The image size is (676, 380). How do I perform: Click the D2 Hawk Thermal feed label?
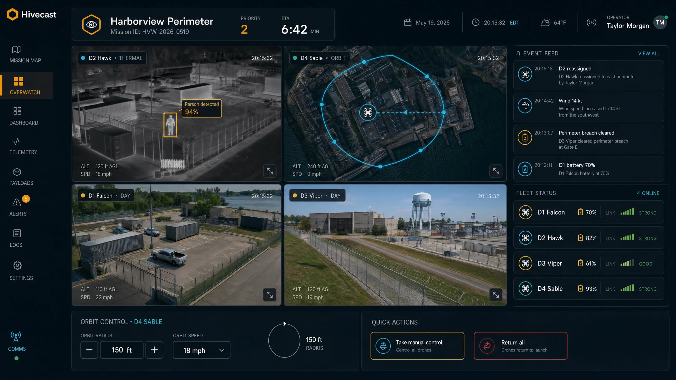pos(112,58)
